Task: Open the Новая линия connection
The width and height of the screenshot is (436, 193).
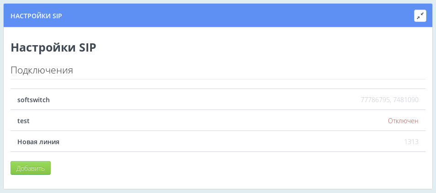Action: (x=38, y=141)
